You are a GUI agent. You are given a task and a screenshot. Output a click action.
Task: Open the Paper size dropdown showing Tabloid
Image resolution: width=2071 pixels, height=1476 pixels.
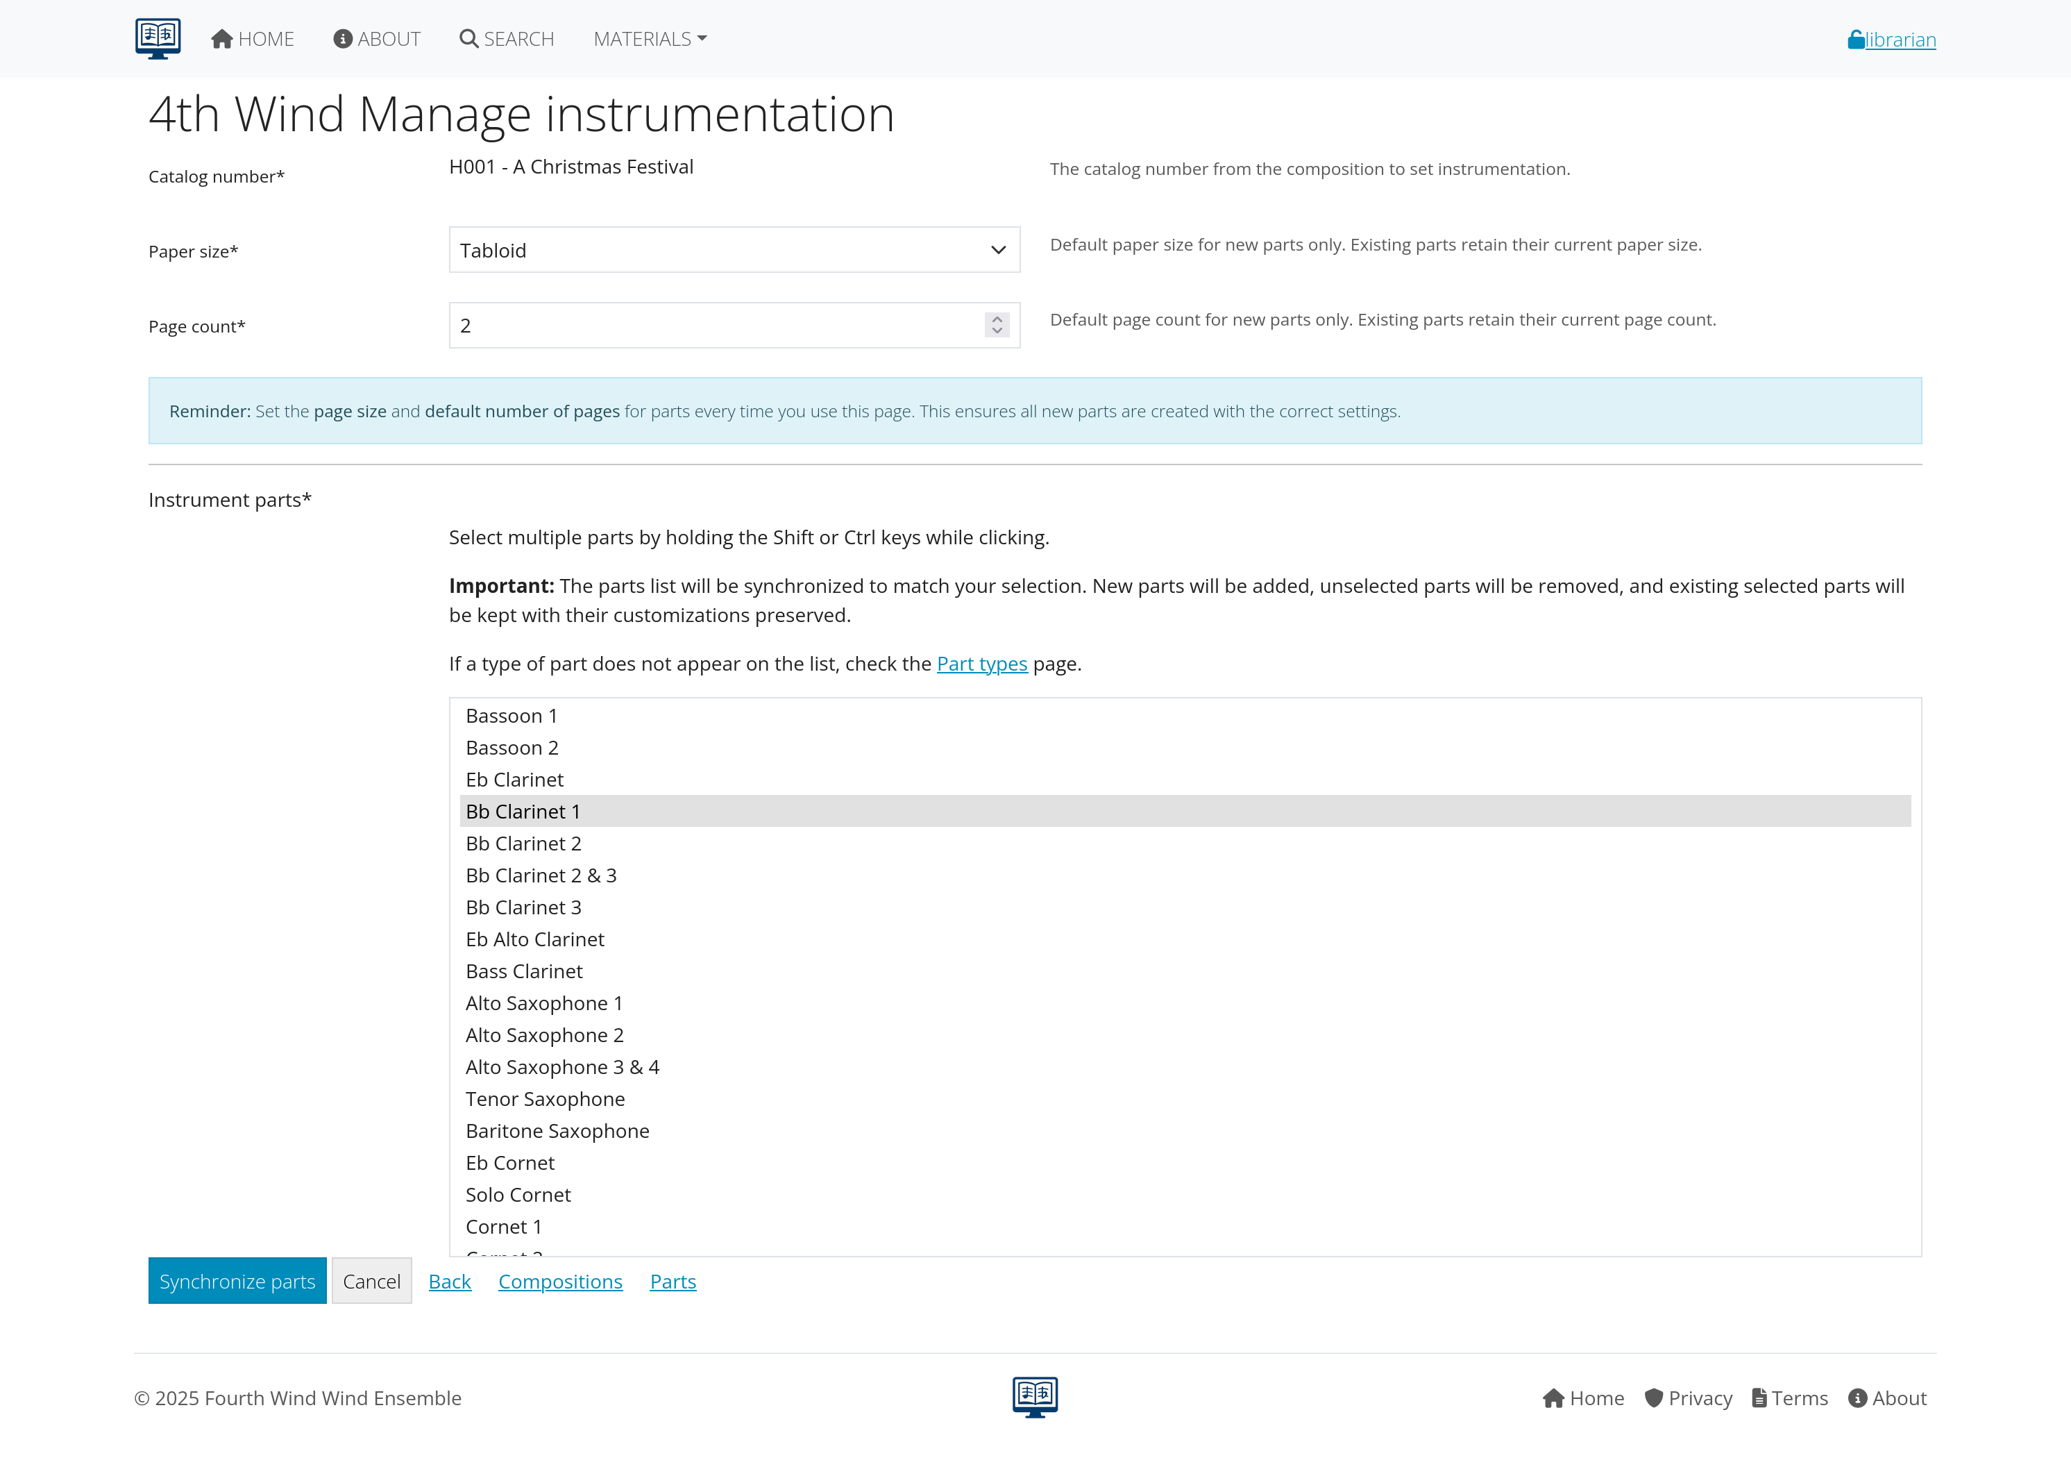coord(733,250)
